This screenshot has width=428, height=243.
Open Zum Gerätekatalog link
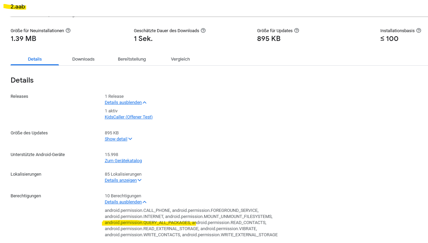[123, 161]
